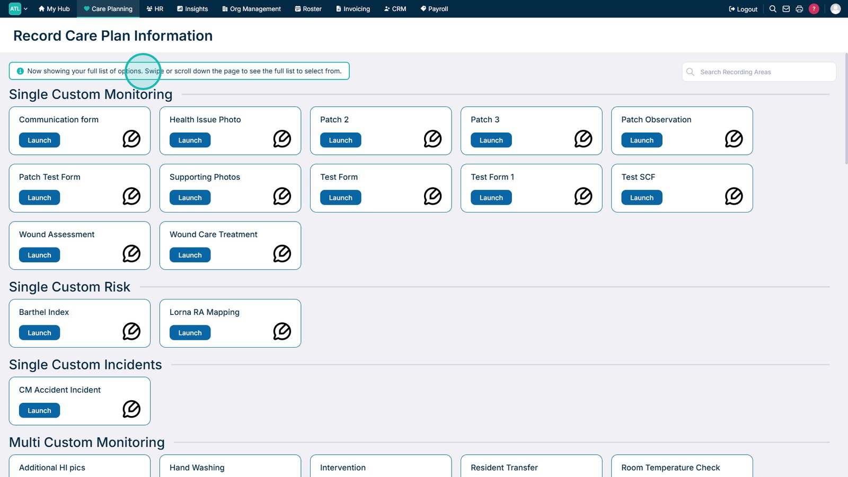Viewport: 848px width, 477px height.
Task: Click the Record Care Plan Information title
Action: [x=113, y=36]
